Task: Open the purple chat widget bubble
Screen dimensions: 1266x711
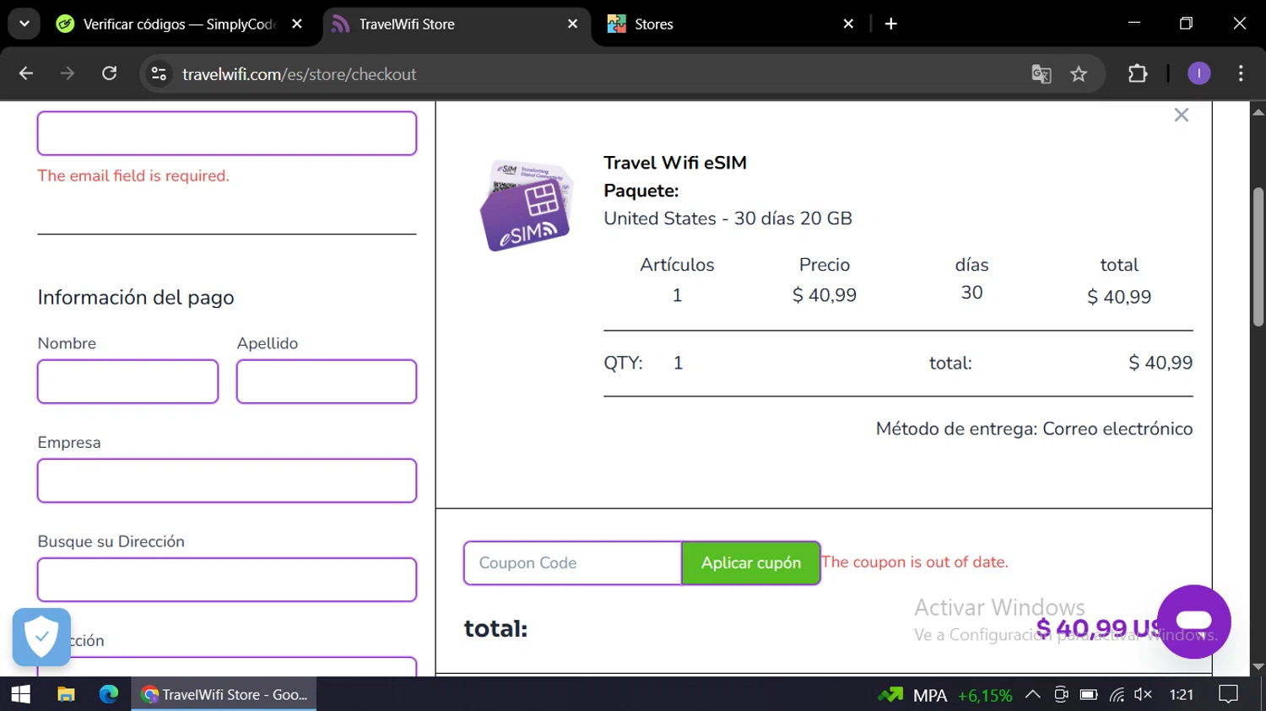Action: [x=1194, y=622]
